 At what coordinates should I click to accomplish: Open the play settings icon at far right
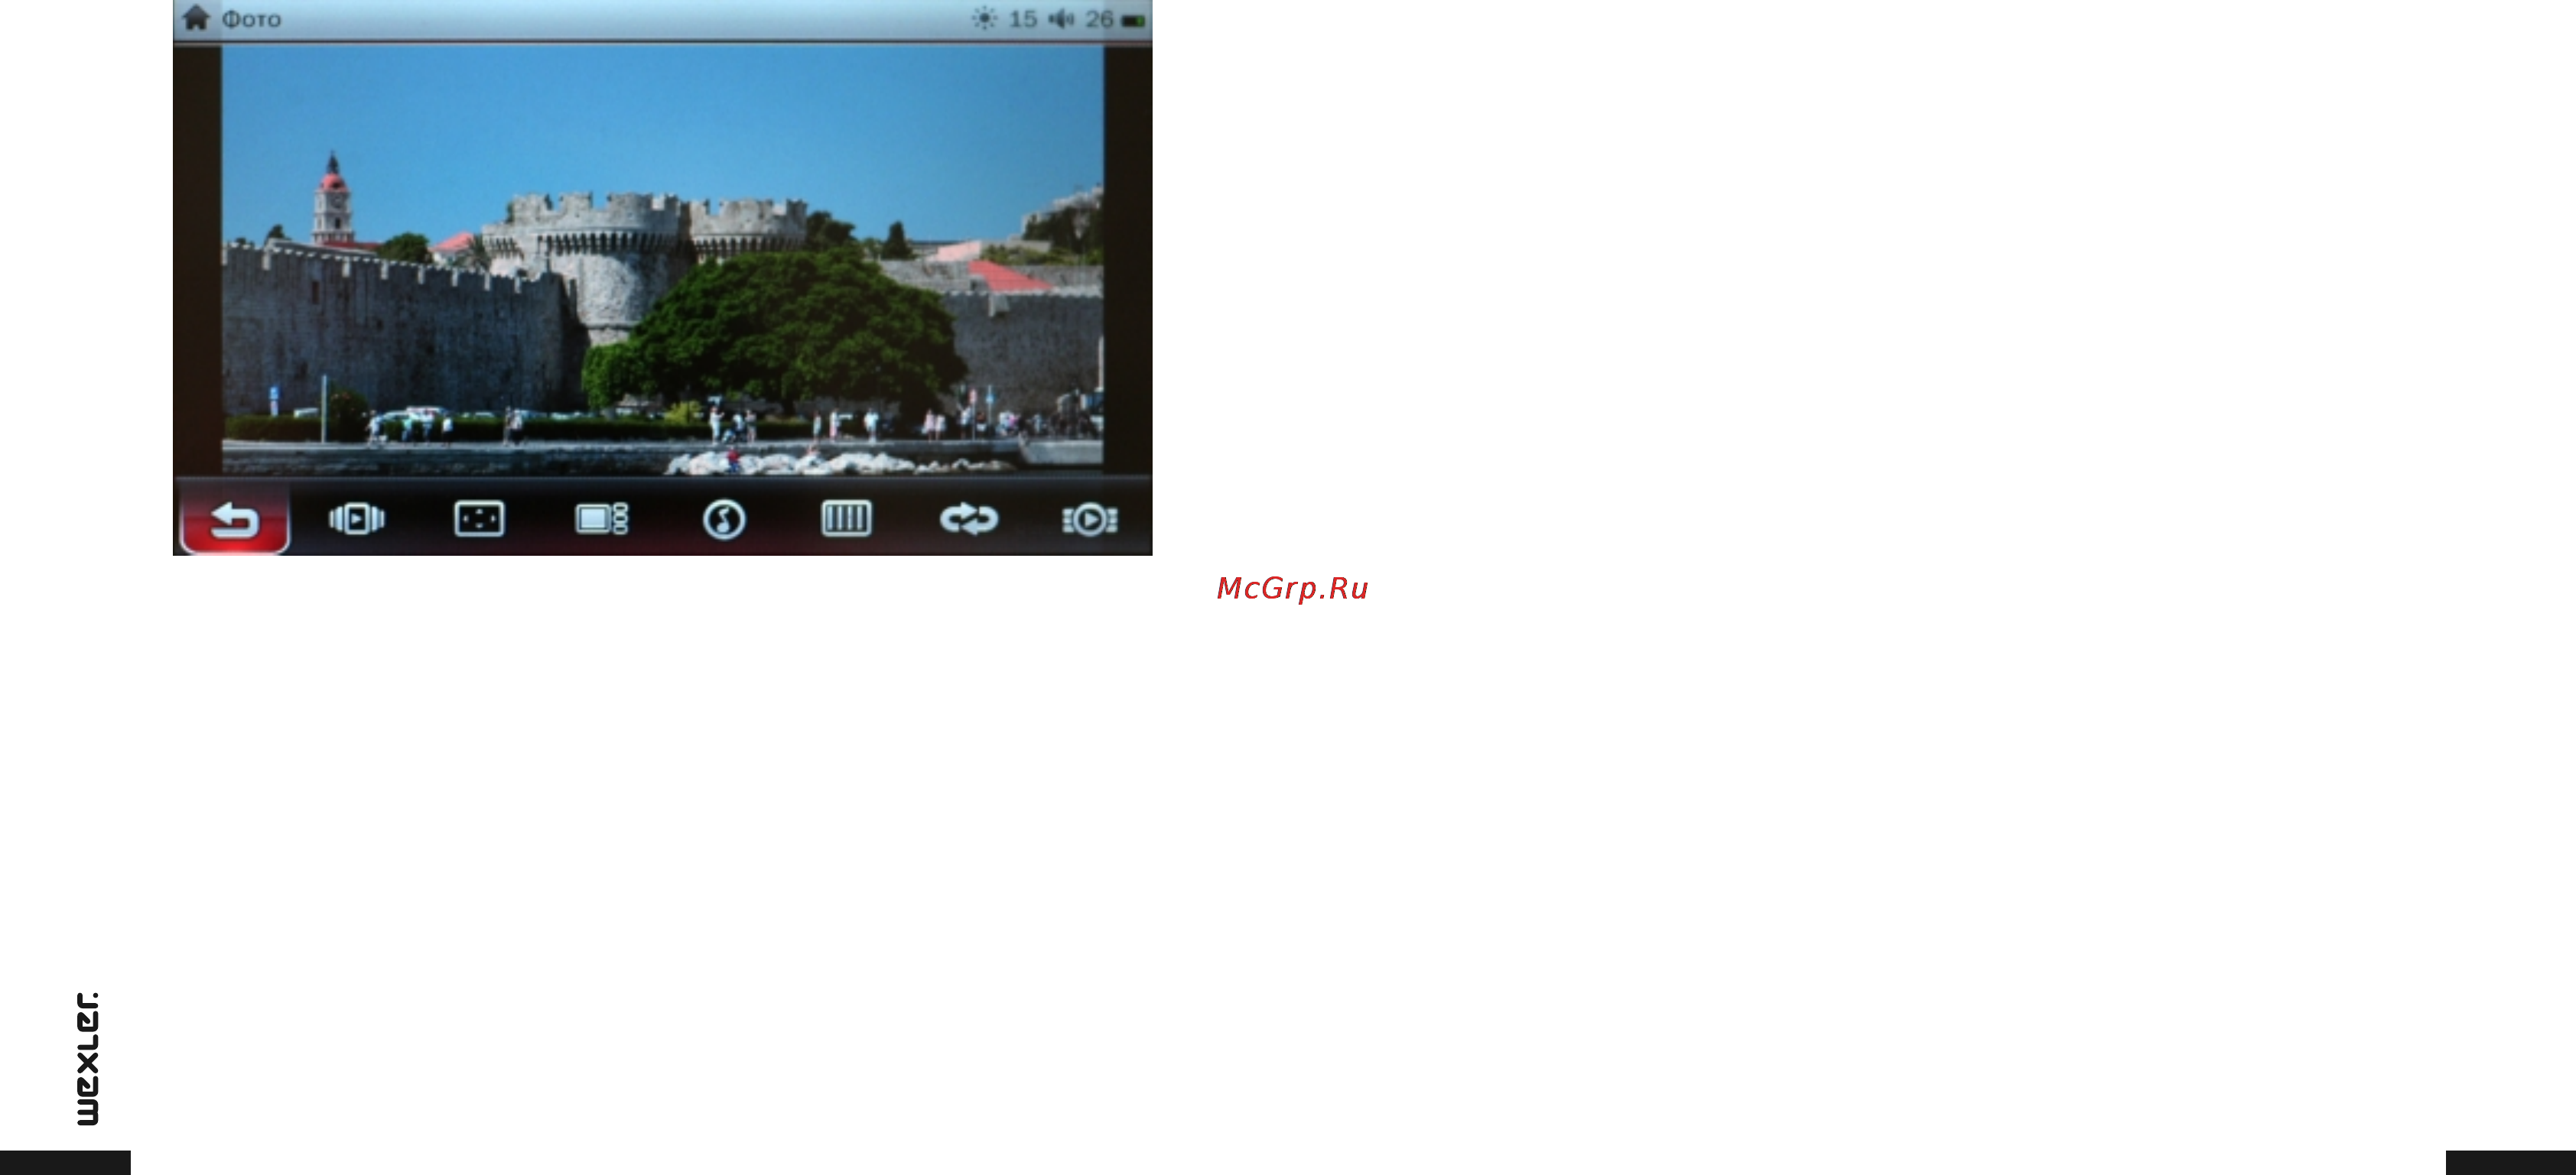coord(1090,520)
